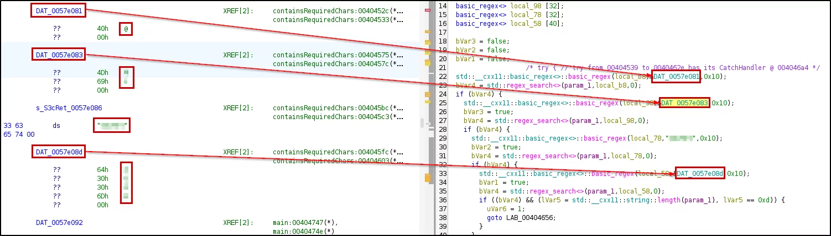Click uVar6 variable on line 37
Screen dimensions: 831x236
pos(496,208)
